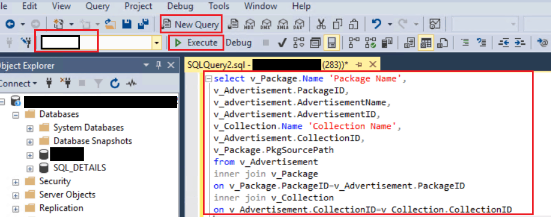The image size is (551, 217).
Task: Open a new MDX query
Action: pyautogui.click(x=249, y=24)
